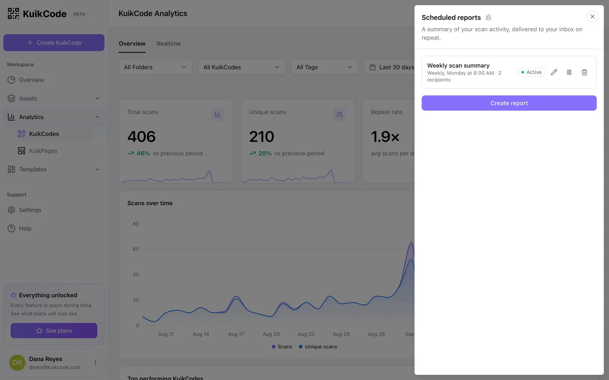
Task: Toggle the Unique scans series in chart legend
Action: point(318,347)
